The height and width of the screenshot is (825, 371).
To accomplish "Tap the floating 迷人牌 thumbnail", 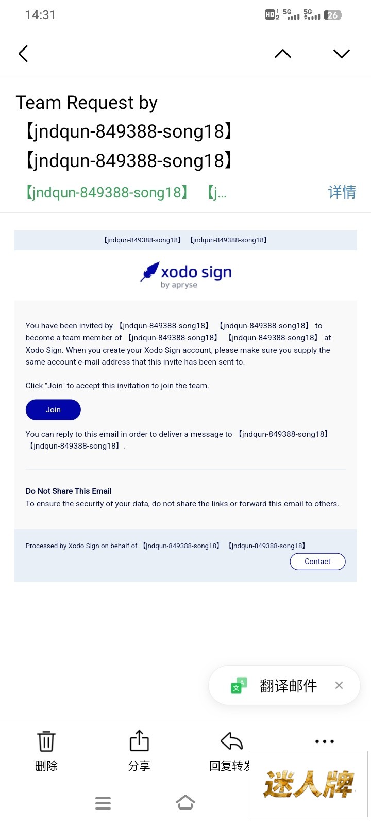I will [308, 784].
